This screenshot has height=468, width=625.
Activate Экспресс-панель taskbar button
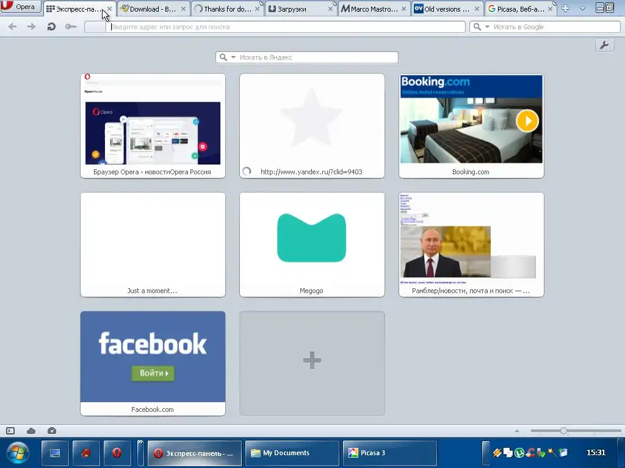(x=195, y=453)
